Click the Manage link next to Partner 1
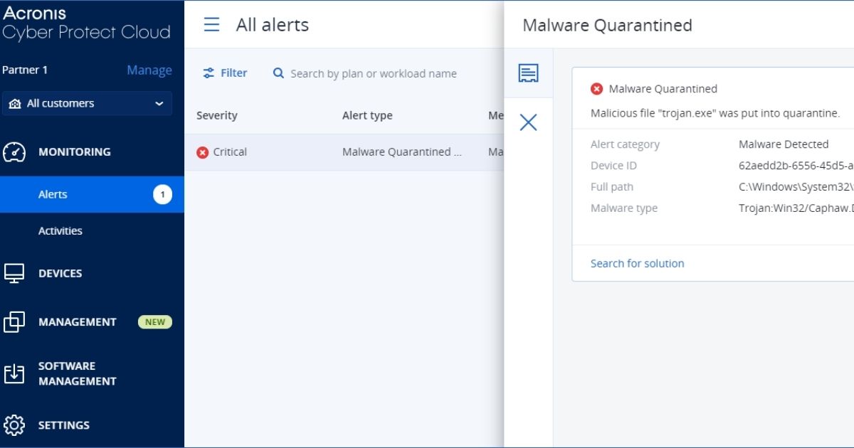854x448 pixels. (149, 70)
